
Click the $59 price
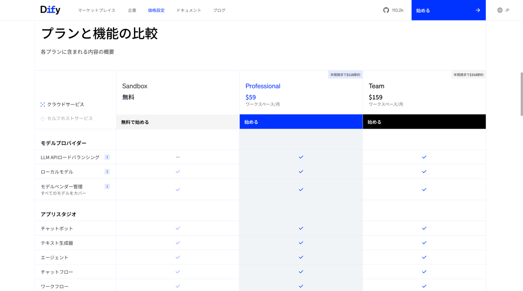(x=251, y=97)
